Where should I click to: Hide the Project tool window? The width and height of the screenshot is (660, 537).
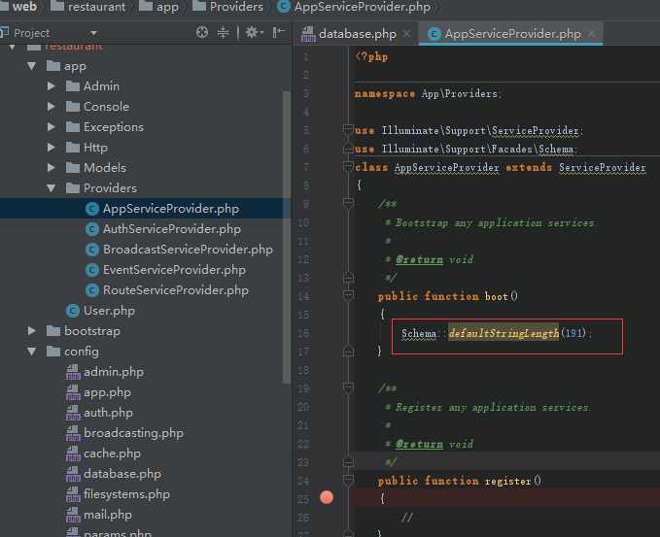click(277, 32)
